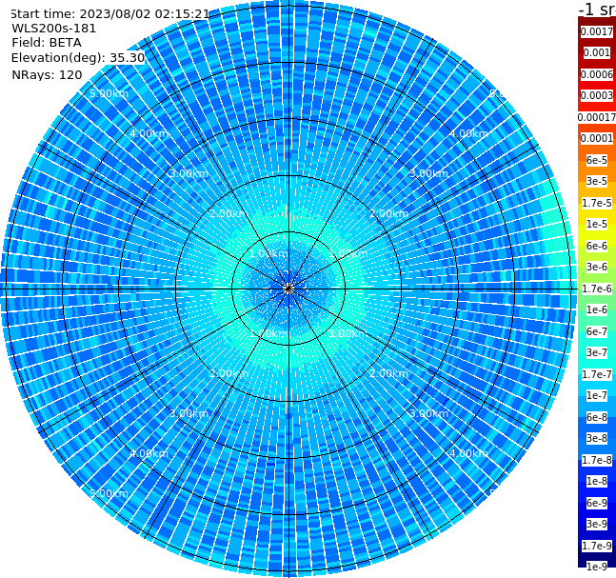This screenshot has height=578, width=616.
Task: Click the lower-right 2.00km range label
Action: coord(388,373)
